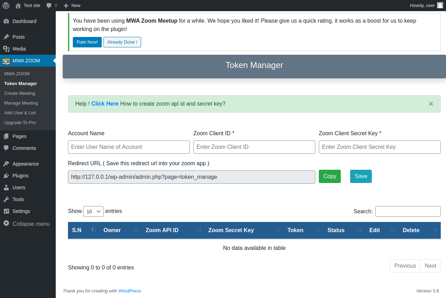Click the Plugins plug icon
Image resolution: width=446 pixels, height=298 pixels.
[x=6, y=176]
